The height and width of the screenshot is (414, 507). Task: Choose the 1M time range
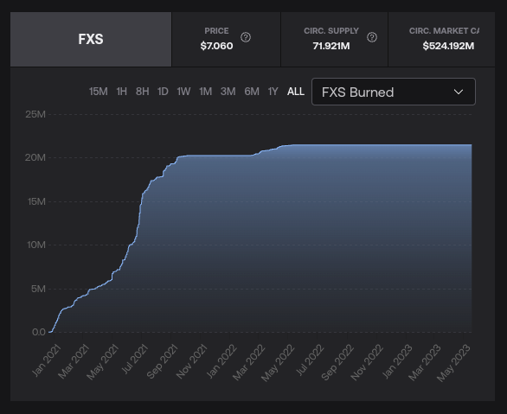pyautogui.click(x=205, y=92)
